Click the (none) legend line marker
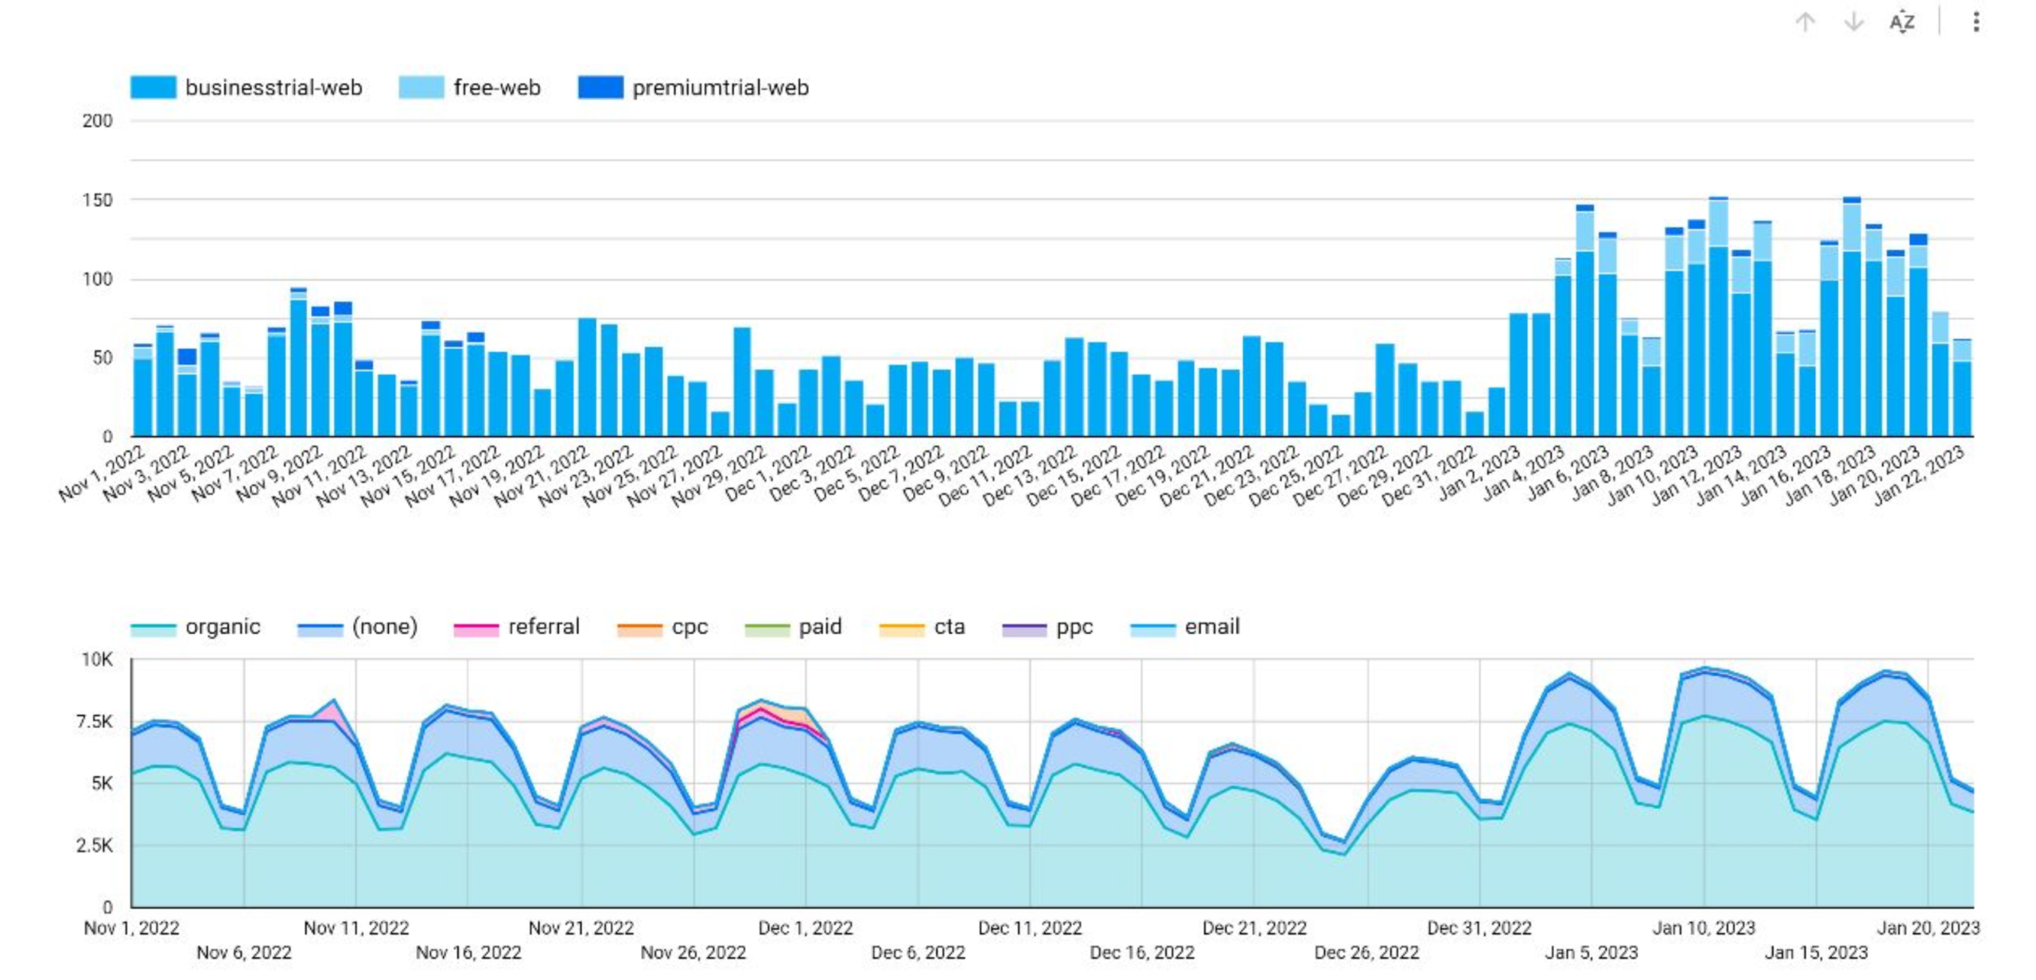Screen dimensions: 2036x980 coord(320,629)
